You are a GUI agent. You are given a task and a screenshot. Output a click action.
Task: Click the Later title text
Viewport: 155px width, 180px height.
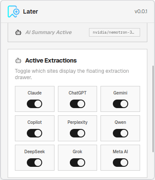[x=31, y=11]
